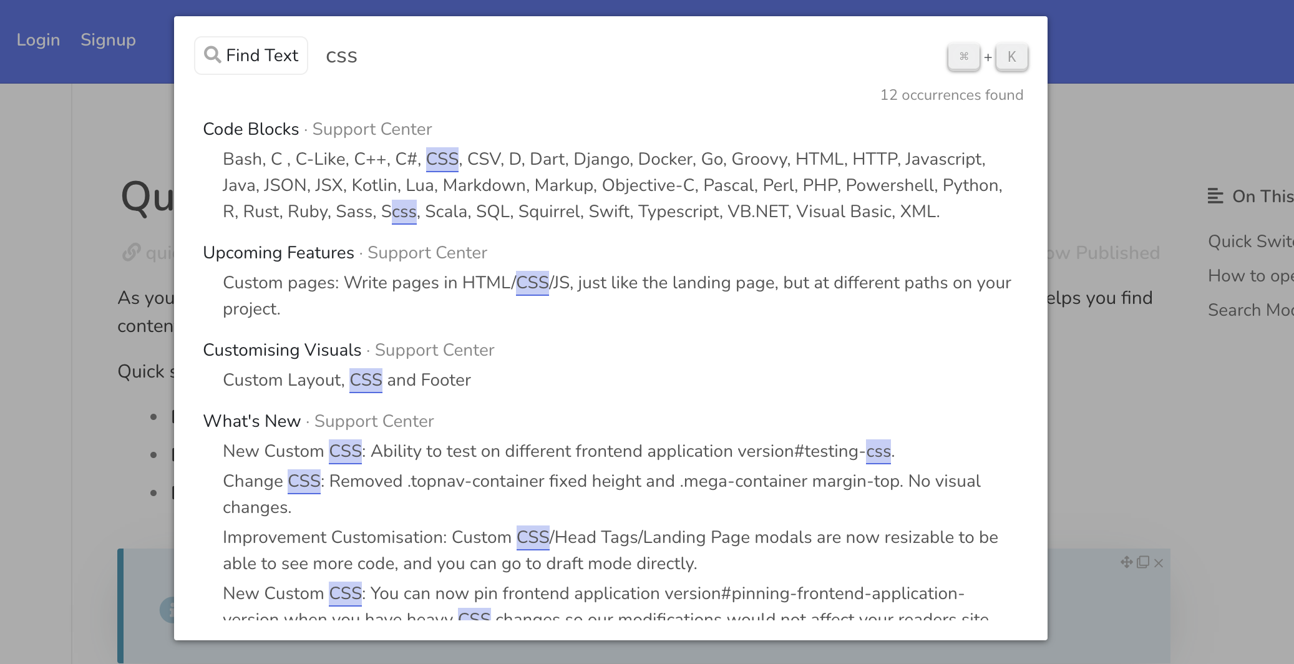
Task: Click the magnifier icon in Find Text
Action: click(213, 55)
